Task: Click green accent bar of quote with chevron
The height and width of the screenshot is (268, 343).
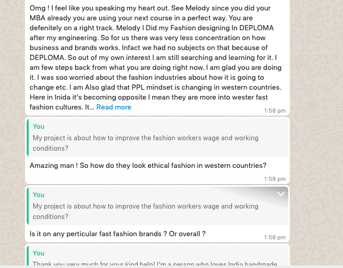Action: point(28,206)
